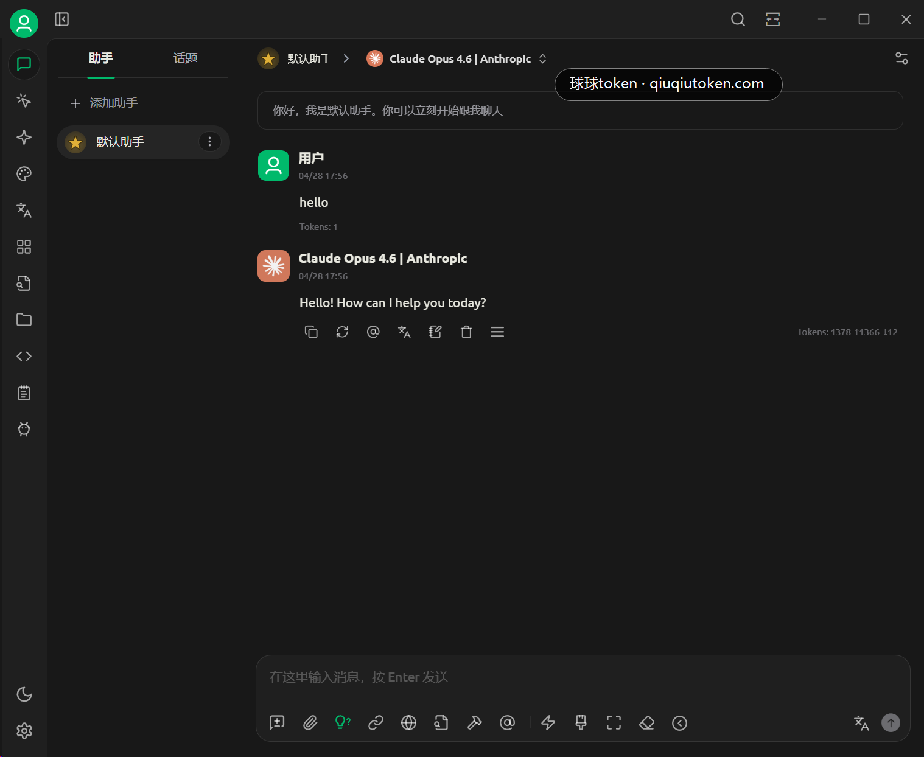Screen dimensions: 924x757
Task: Click the '04/28 17:56' timestamp under 用户
Action: pyautogui.click(x=323, y=176)
